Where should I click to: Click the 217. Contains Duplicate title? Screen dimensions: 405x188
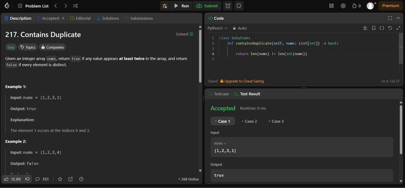43,34
